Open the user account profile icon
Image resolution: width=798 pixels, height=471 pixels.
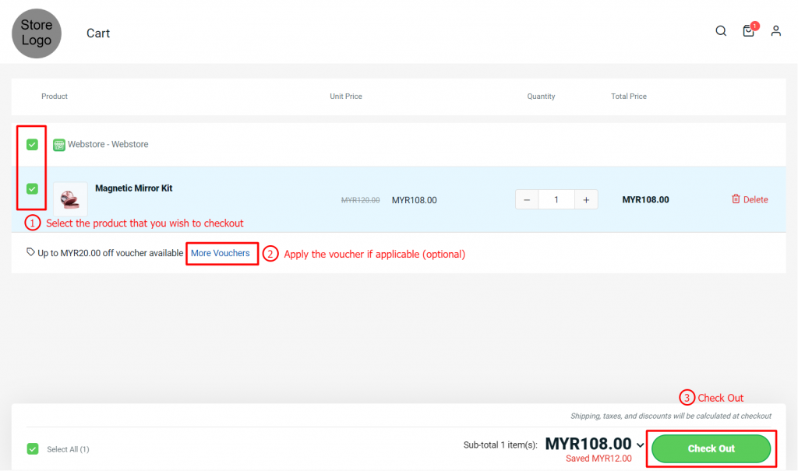[775, 31]
